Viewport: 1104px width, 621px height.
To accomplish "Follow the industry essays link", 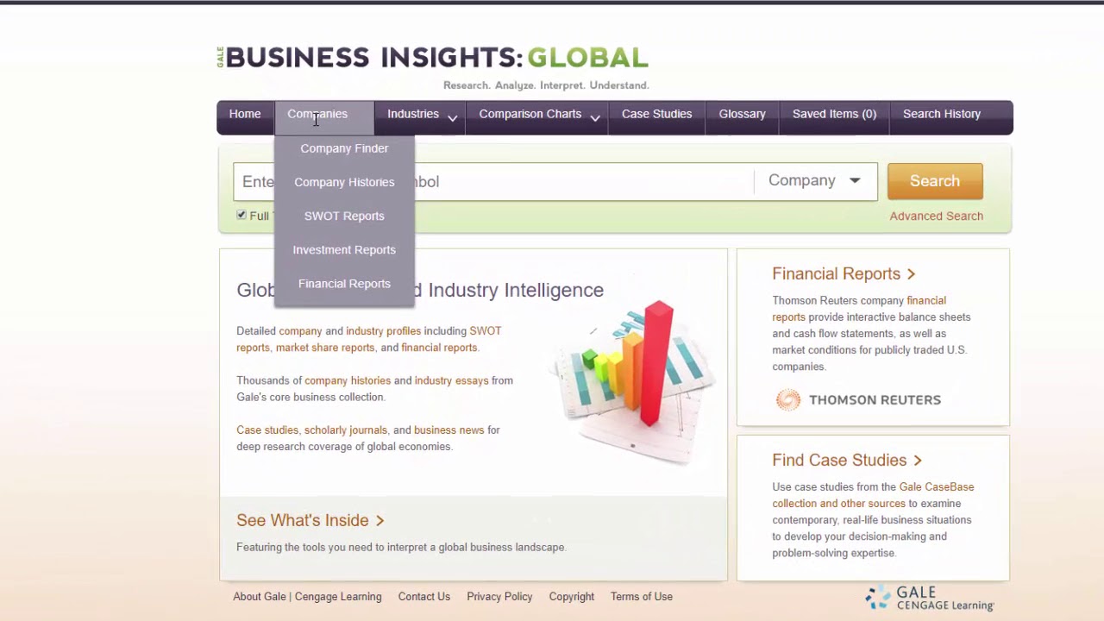I will pos(451,380).
